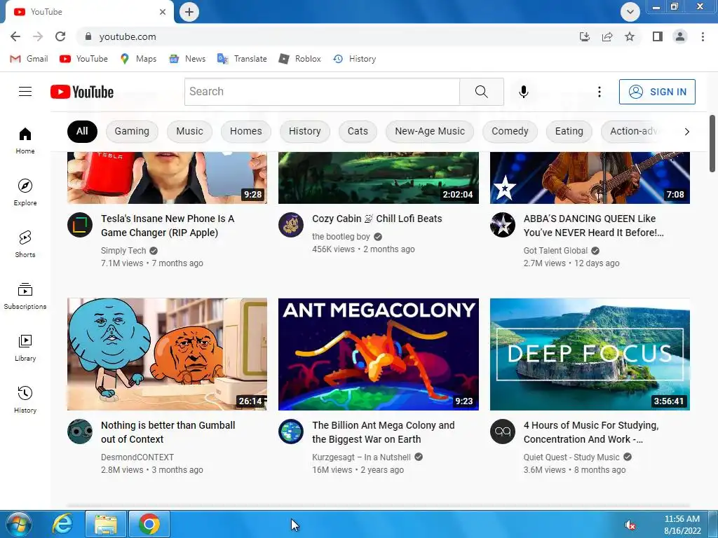The width and height of the screenshot is (718, 538).
Task: Open the bootleg boy channel avatar
Action: click(291, 225)
